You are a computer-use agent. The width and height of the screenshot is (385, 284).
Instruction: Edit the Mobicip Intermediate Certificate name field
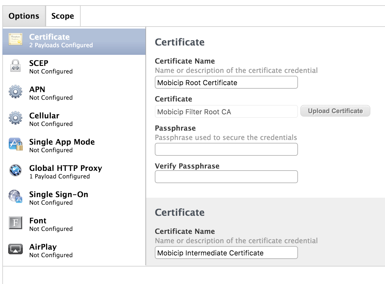coord(226,253)
